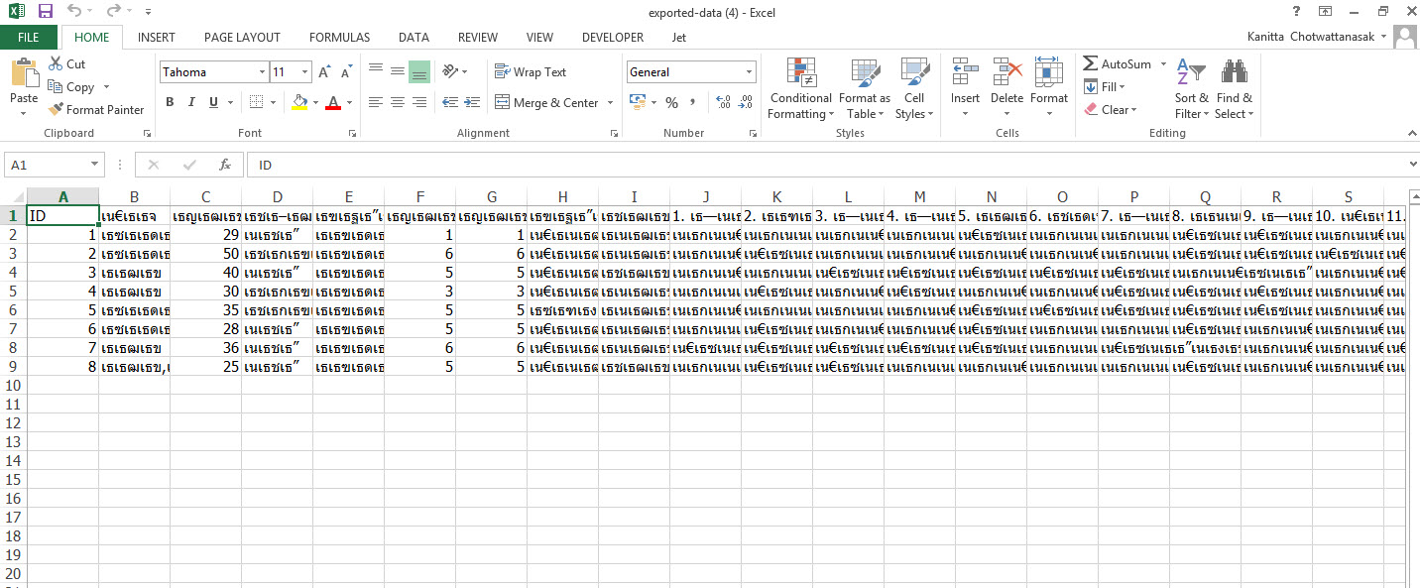Decrease the font size
1420x588 pixels.
(346, 72)
